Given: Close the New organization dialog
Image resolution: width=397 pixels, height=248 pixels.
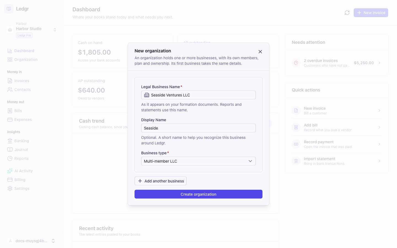Looking at the screenshot, I should (x=260, y=52).
